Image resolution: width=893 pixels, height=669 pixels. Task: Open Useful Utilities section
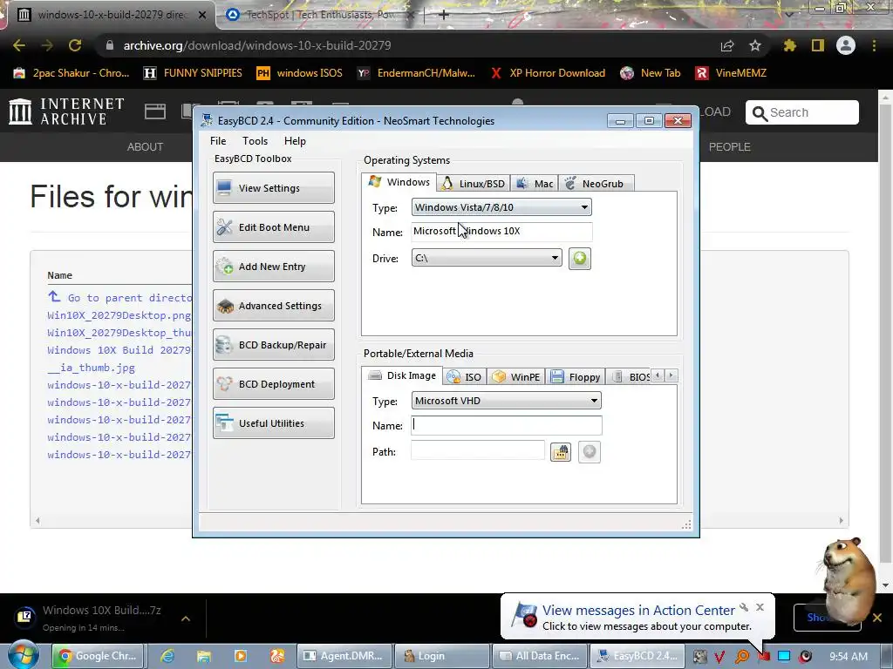(x=273, y=423)
